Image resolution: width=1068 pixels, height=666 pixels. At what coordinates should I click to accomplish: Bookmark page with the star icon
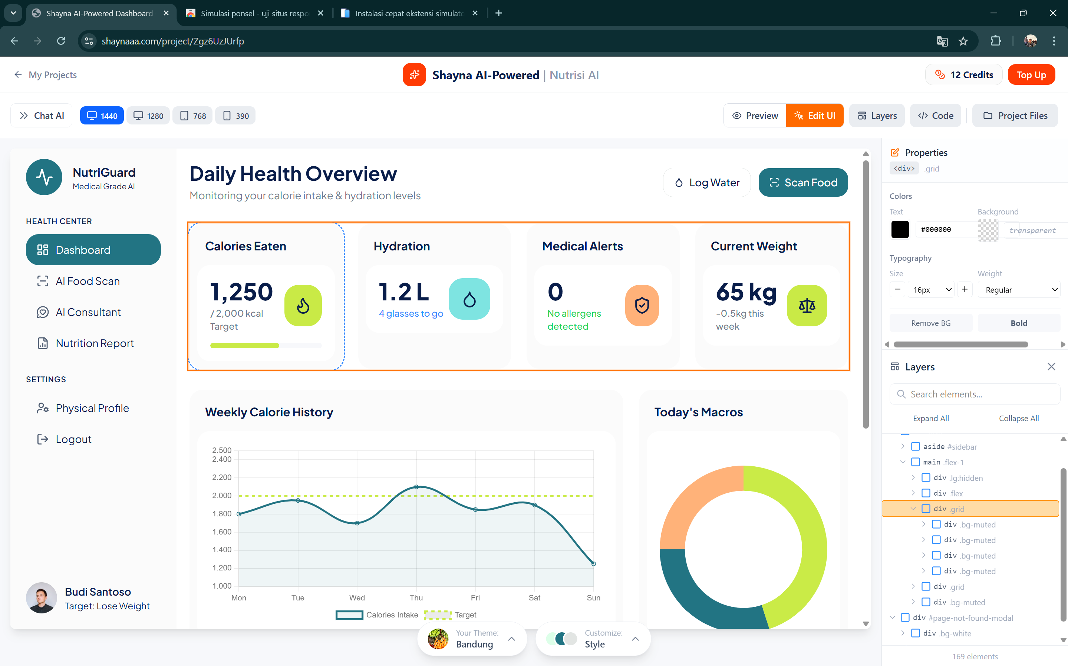tap(963, 41)
